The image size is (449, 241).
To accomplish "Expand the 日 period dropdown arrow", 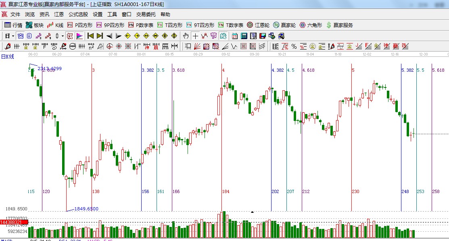I will coord(13,36).
